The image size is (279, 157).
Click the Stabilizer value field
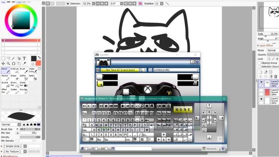pos(157,3)
